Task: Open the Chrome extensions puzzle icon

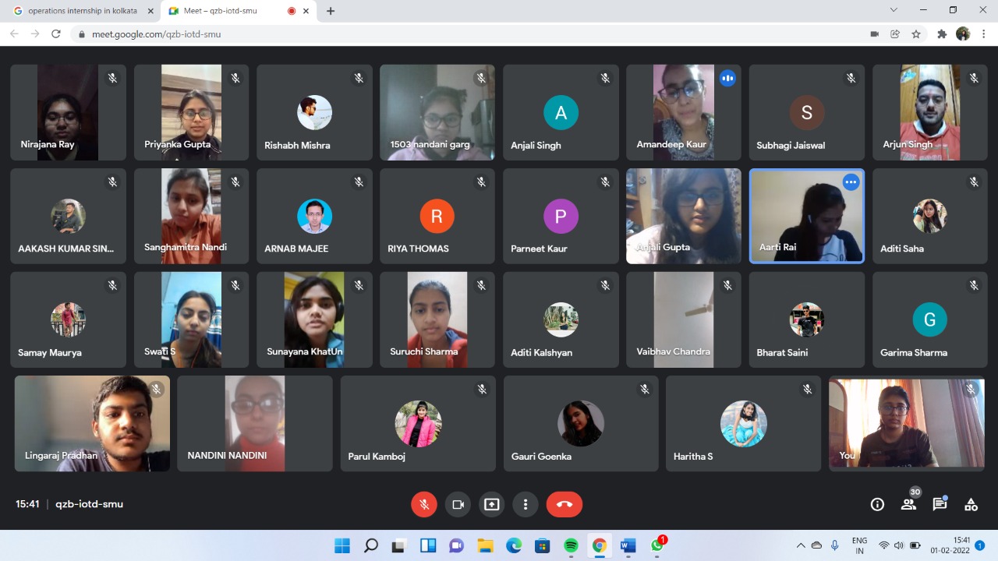Action: coord(942,34)
